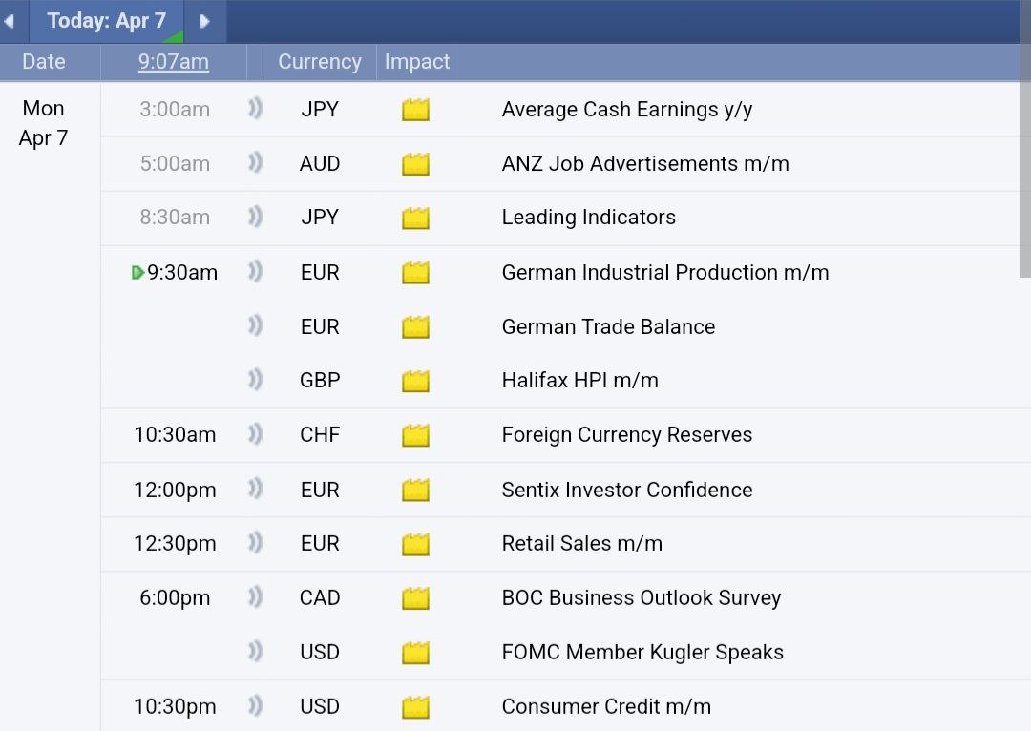Screen dimensions: 1031x731
Task: Open German Industrial Production m/m event
Action: click(x=665, y=272)
